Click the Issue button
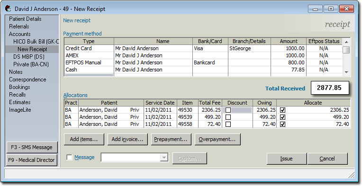 [287, 159]
